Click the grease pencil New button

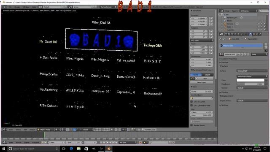[x=205, y=79]
